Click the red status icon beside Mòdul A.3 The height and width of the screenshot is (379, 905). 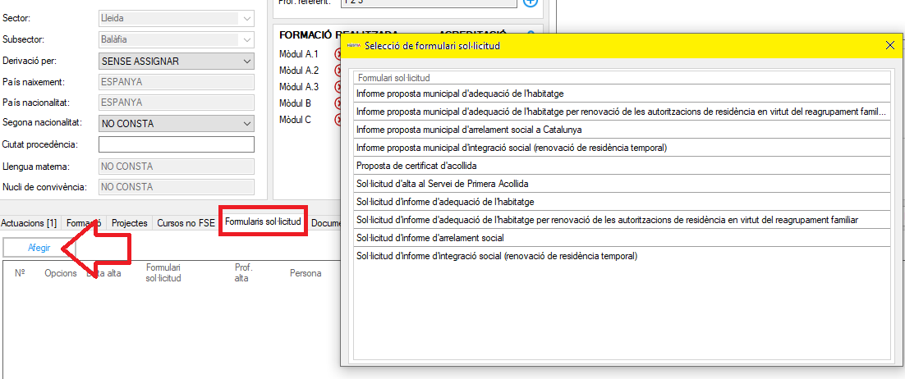(x=338, y=87)
